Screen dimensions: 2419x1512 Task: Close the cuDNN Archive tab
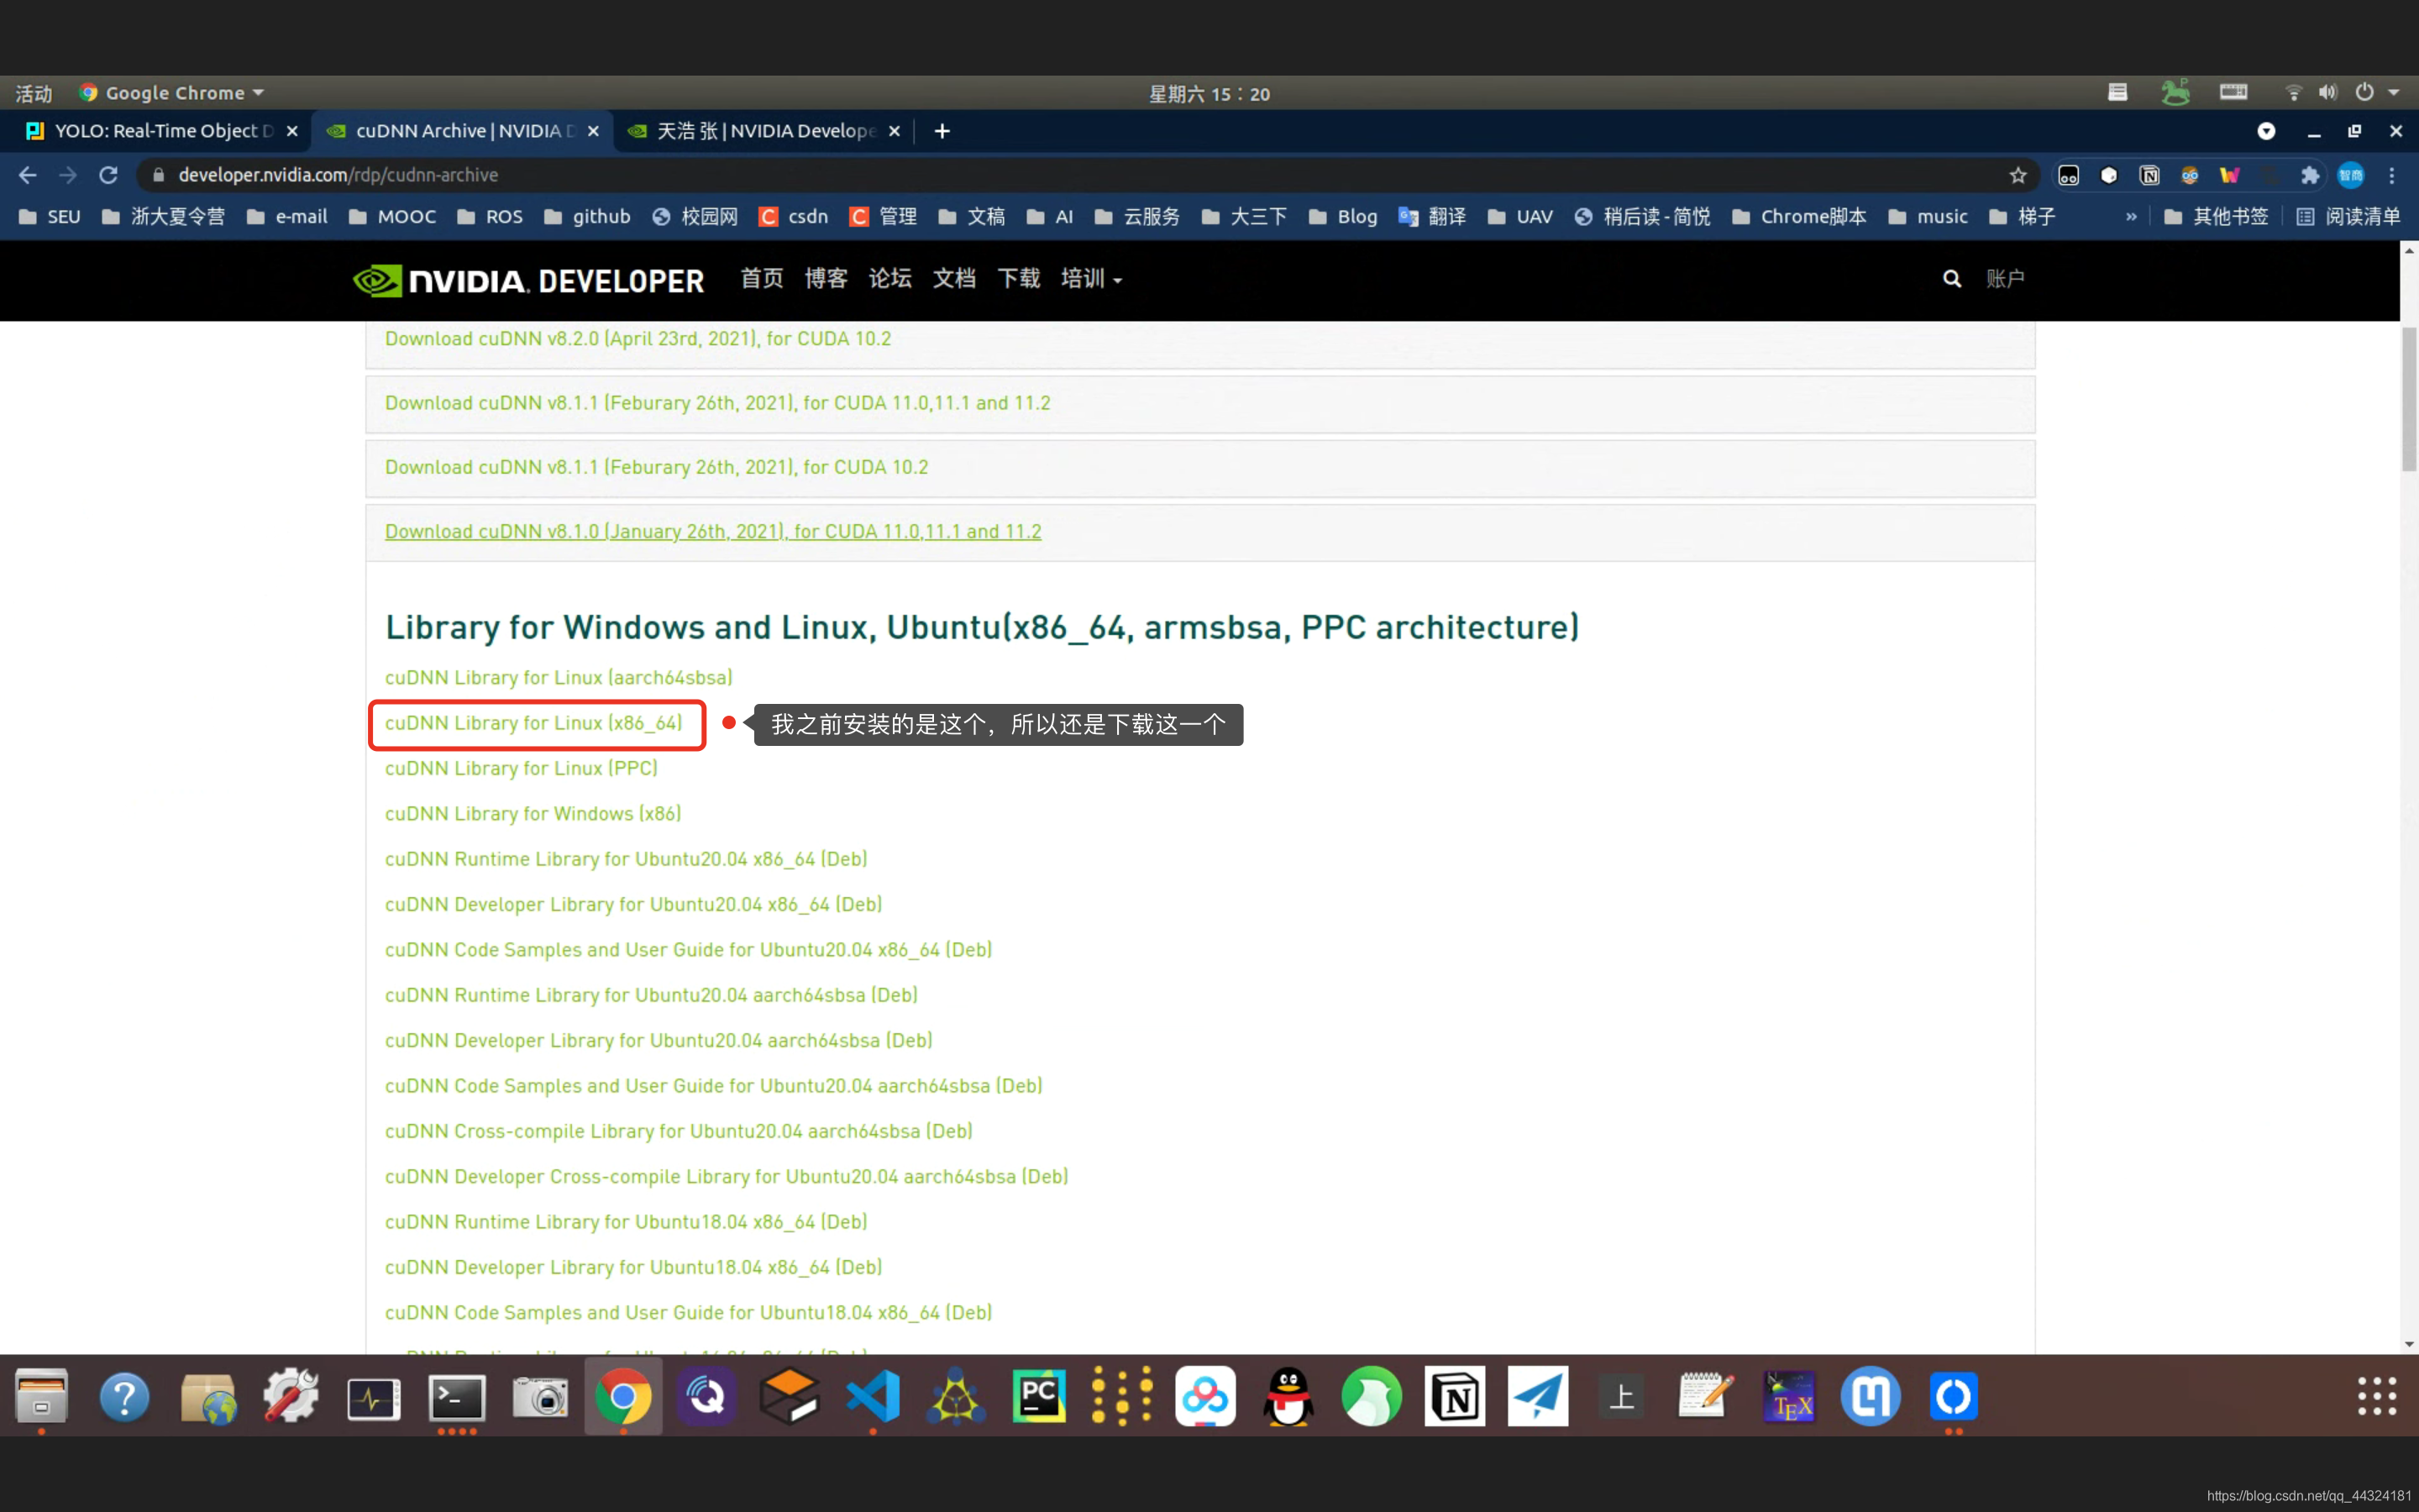tap(593, 131)
